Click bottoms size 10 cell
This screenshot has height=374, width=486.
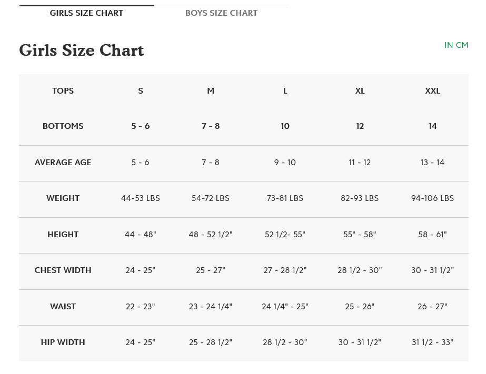click(285, 126)
